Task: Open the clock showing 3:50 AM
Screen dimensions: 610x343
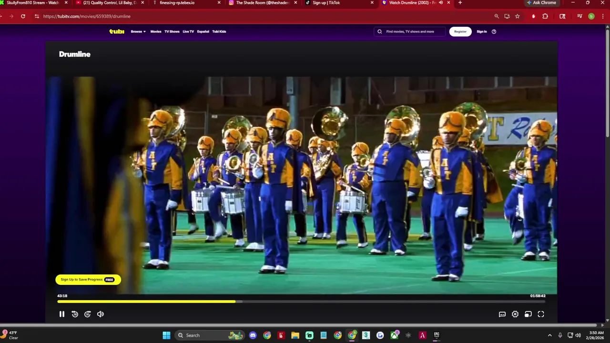Action: pyautogui.click(x=596, y=335)
